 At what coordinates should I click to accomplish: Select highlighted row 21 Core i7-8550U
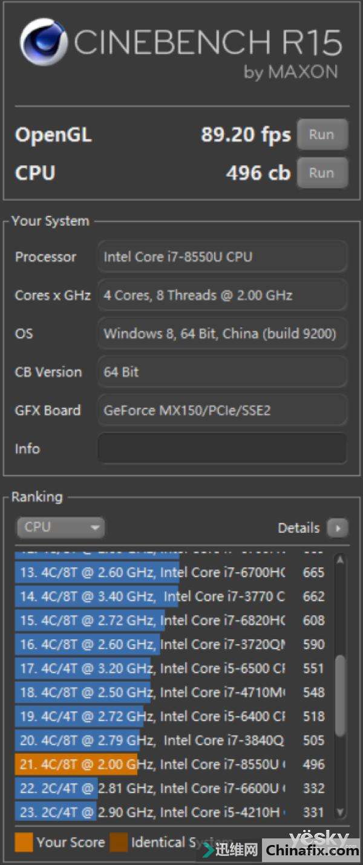click(x=173, y=764)
